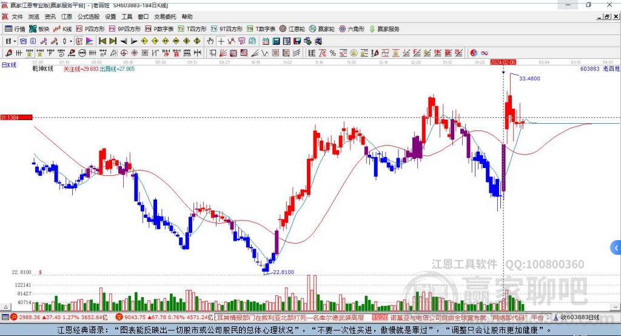Open the 交易委托 menu

[165, 16]
